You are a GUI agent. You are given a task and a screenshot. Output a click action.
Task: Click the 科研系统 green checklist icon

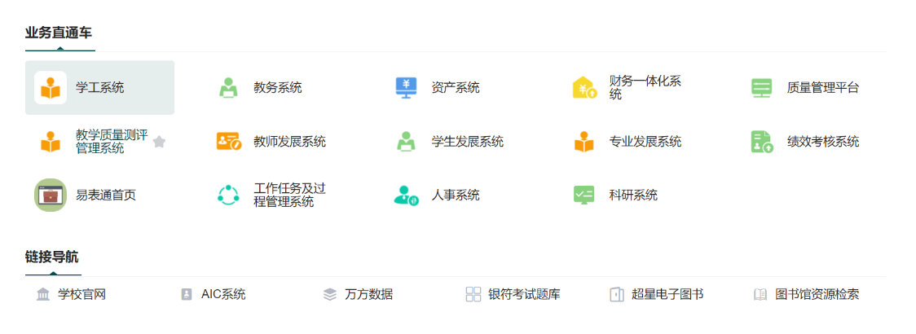[x=584, y=196]
